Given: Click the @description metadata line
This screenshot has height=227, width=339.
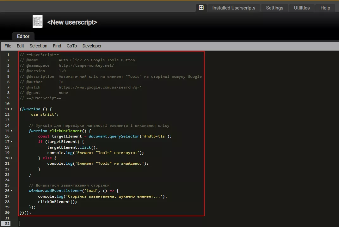Looking at the screenshot, I should point(111,77).
